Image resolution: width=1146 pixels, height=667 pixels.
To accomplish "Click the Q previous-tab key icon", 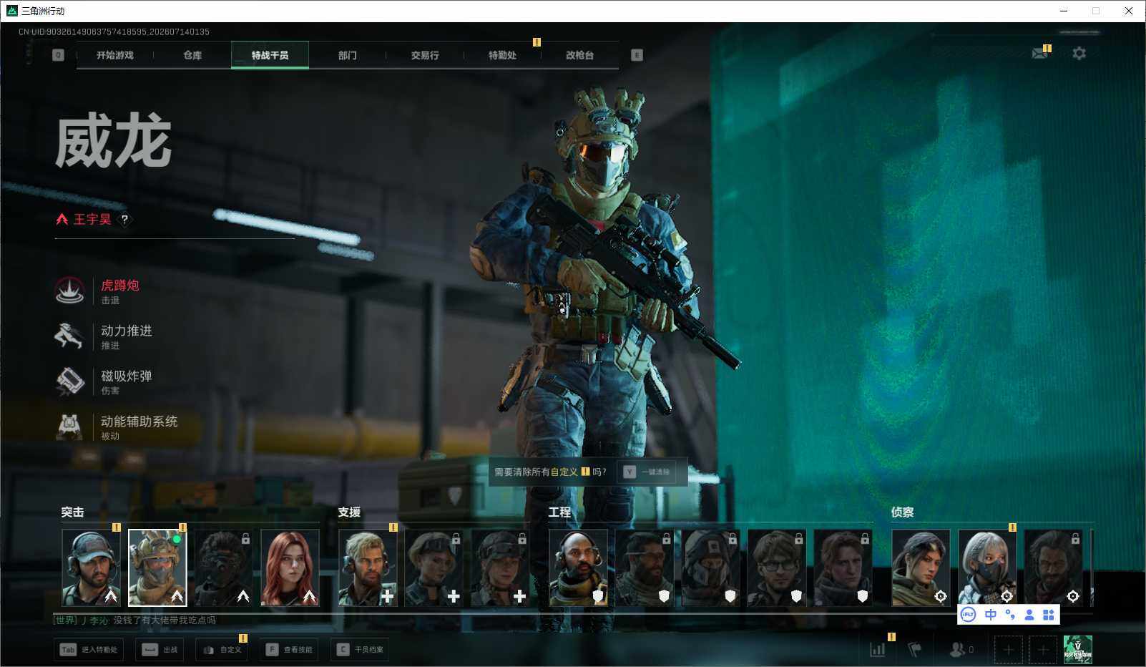I will click(x=59, y=55).
